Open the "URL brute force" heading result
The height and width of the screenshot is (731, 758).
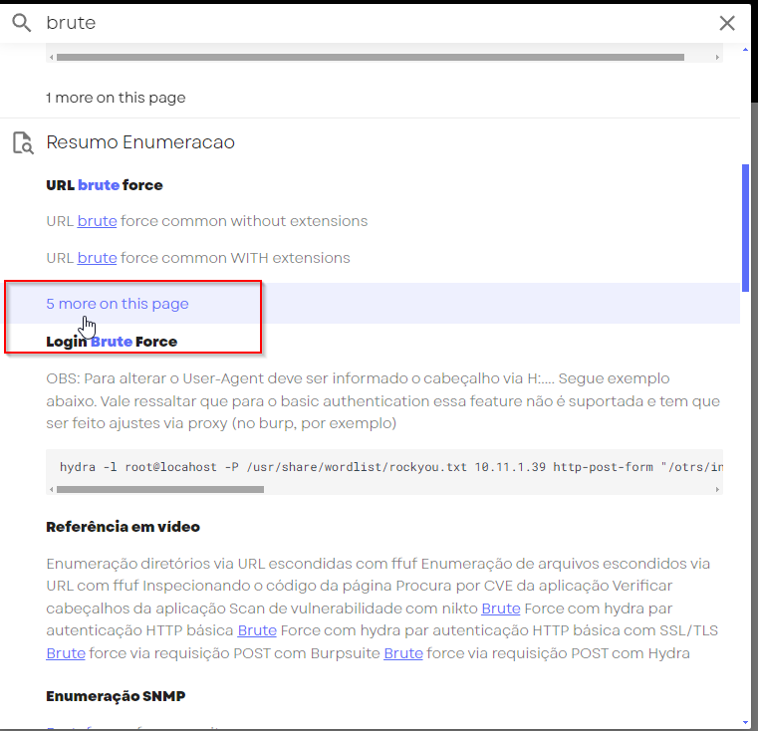(x=105, y=185)
